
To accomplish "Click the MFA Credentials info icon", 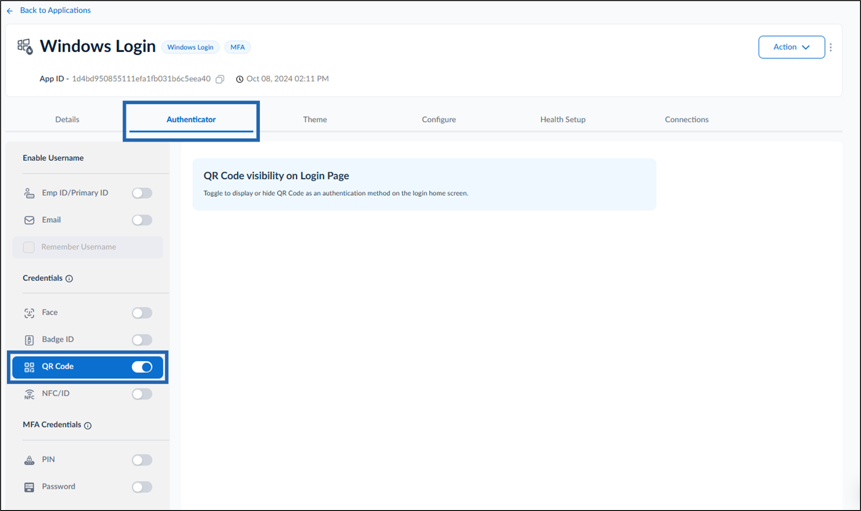I will tap(88, 425).
